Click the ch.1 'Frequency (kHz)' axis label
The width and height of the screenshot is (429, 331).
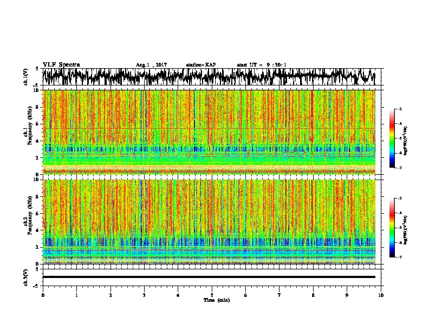pyautogui.click(x=30, y=125)
